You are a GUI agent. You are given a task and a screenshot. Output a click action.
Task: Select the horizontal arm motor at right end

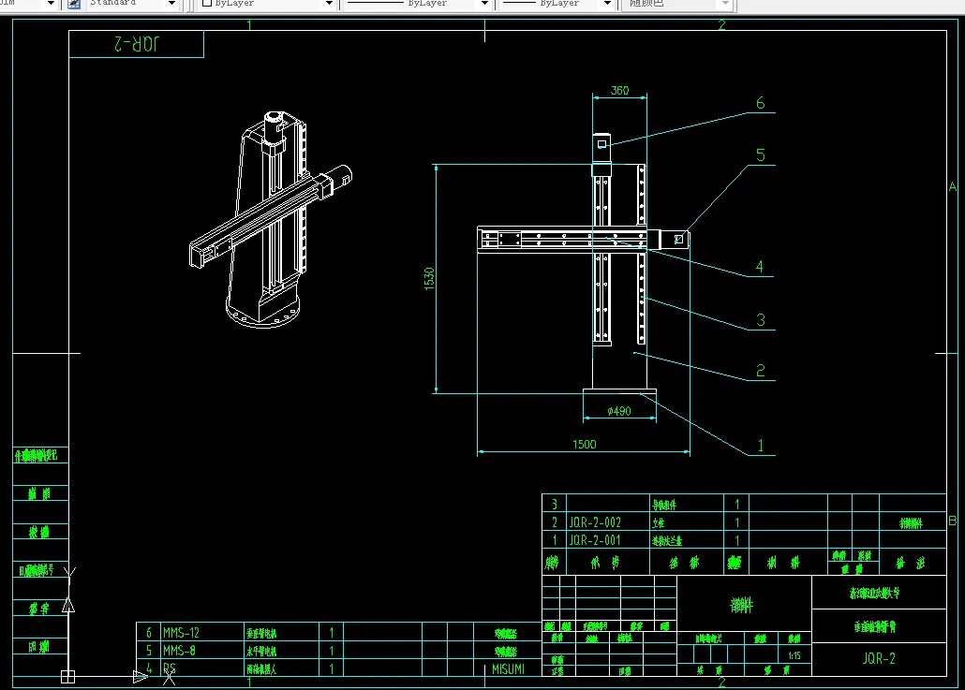point(675,239)
